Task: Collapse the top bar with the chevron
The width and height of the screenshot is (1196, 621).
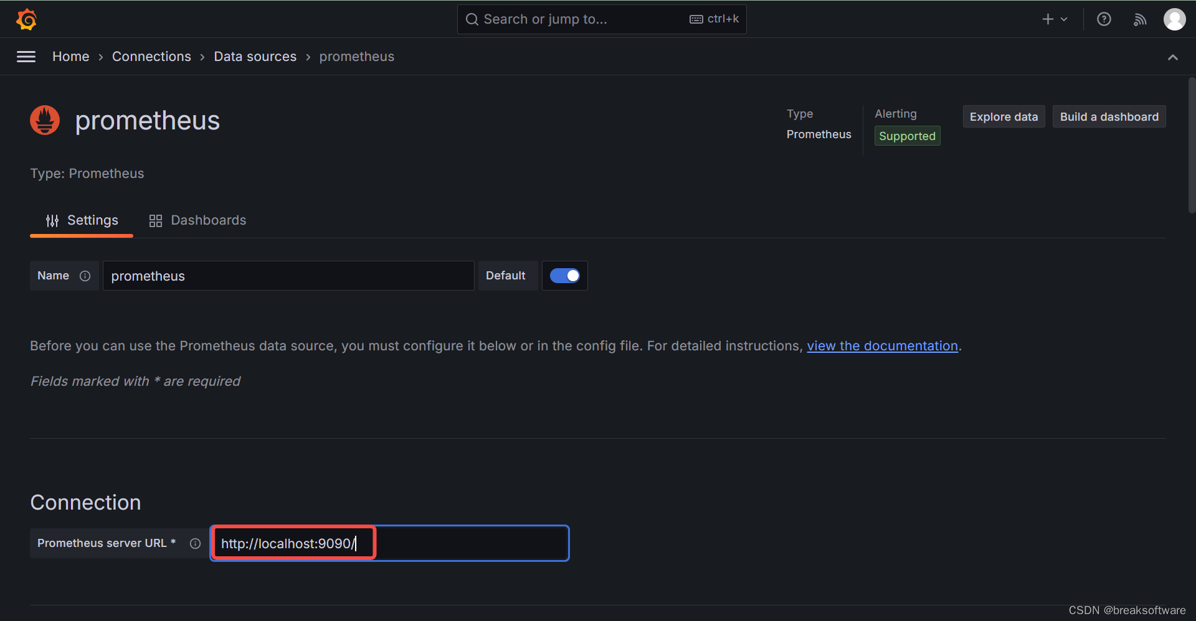Action: (1173, 57)
